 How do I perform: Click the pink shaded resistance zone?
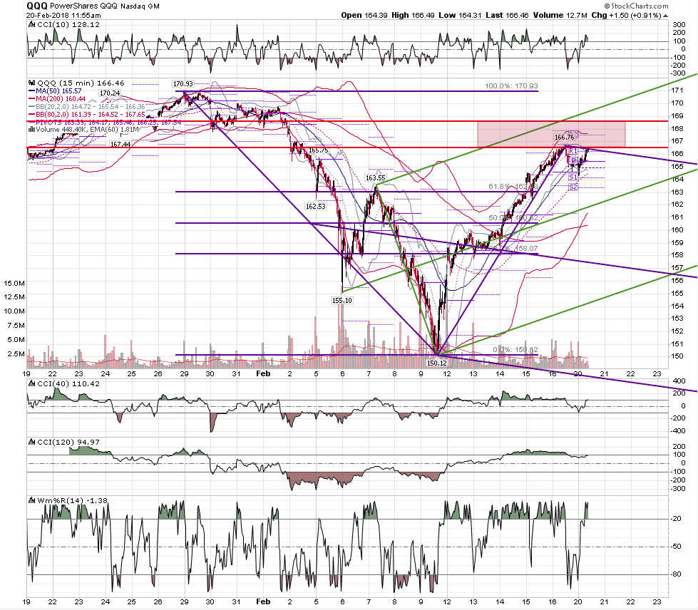(x=552, y=134)
